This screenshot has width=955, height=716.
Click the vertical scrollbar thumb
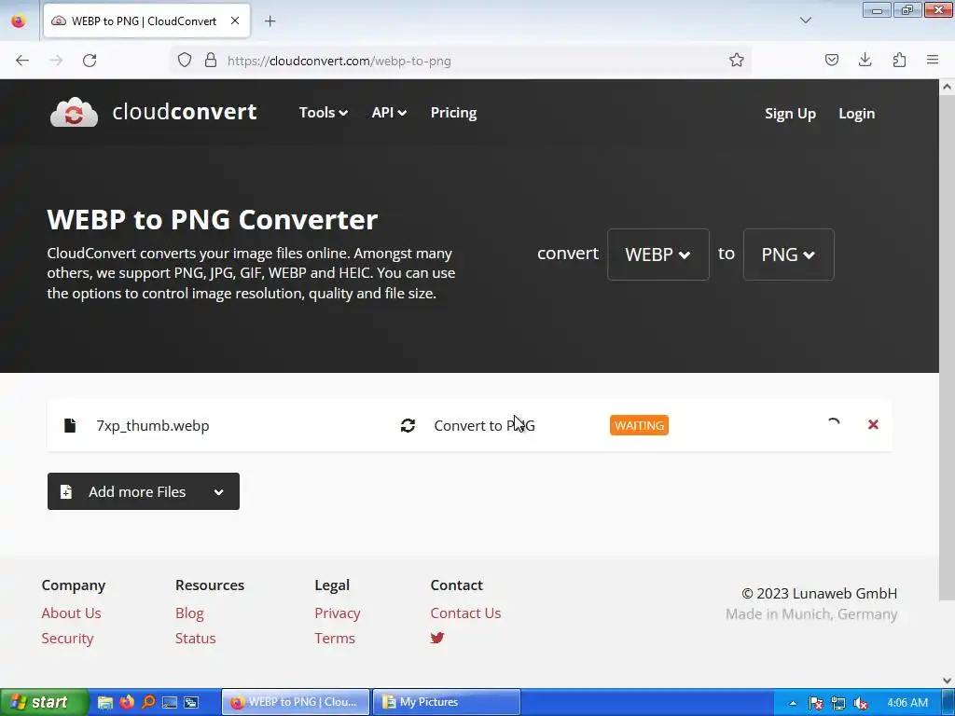(947, 348)
